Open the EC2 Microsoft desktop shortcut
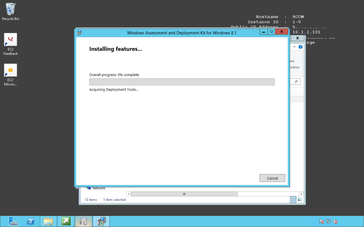 tap(10, 70)
